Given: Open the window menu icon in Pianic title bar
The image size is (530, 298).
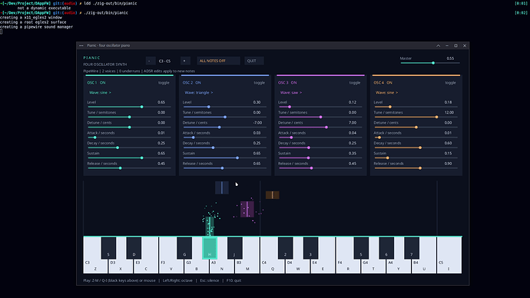Looking at the screenshot, I should 81,45.
